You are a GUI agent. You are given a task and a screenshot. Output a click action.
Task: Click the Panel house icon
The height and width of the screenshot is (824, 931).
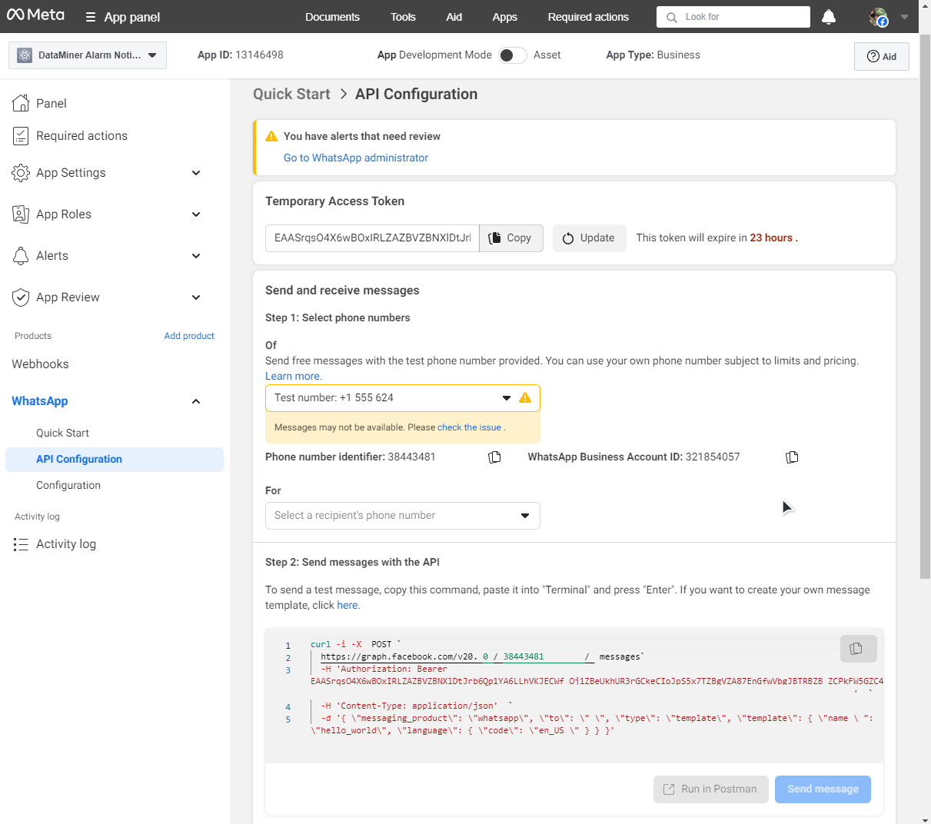click(x=21, y=103)
